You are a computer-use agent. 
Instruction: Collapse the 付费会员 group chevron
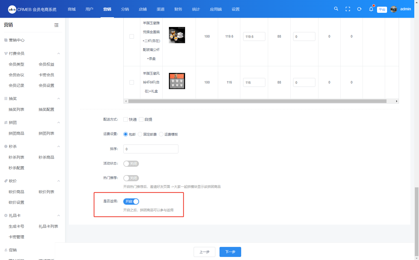pos(59,53)
